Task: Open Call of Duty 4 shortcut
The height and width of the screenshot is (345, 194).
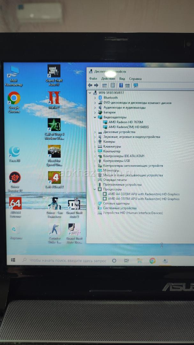Action: [54, 125]
